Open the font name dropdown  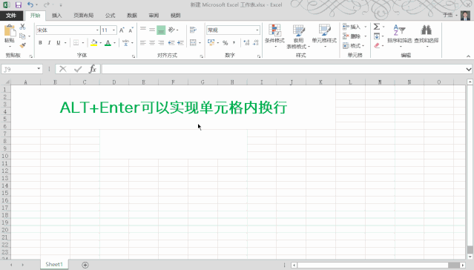coord(97,30)
